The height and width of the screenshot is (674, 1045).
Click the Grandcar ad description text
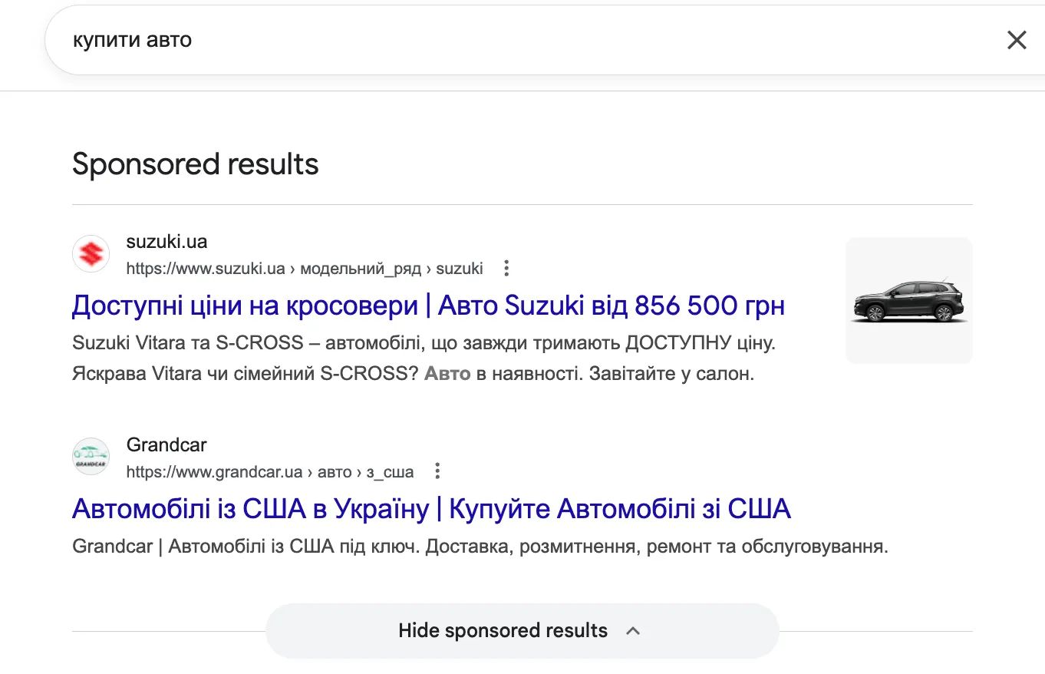[x=479, y=546]
